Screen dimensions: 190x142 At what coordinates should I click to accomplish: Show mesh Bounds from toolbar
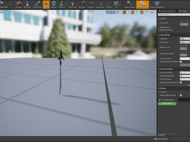tap(54, 5)
